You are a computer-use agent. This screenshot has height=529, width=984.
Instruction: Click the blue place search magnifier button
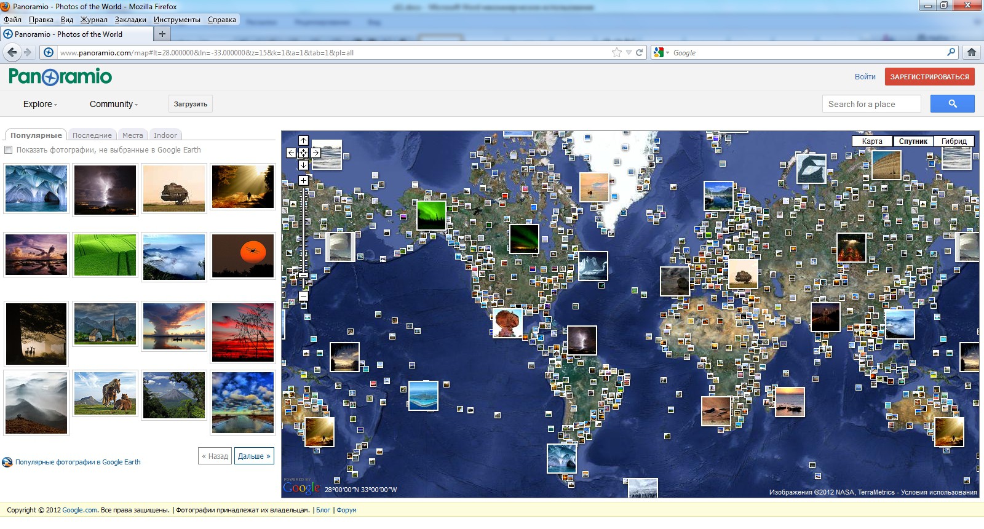point(952,104)
